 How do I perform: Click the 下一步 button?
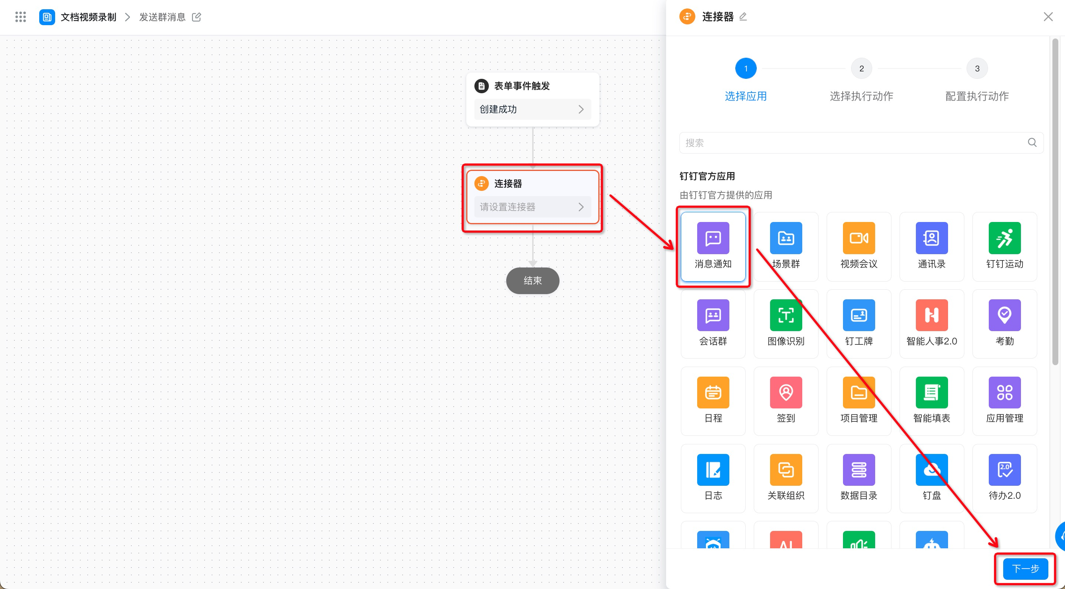click(x=1025, y=569)
